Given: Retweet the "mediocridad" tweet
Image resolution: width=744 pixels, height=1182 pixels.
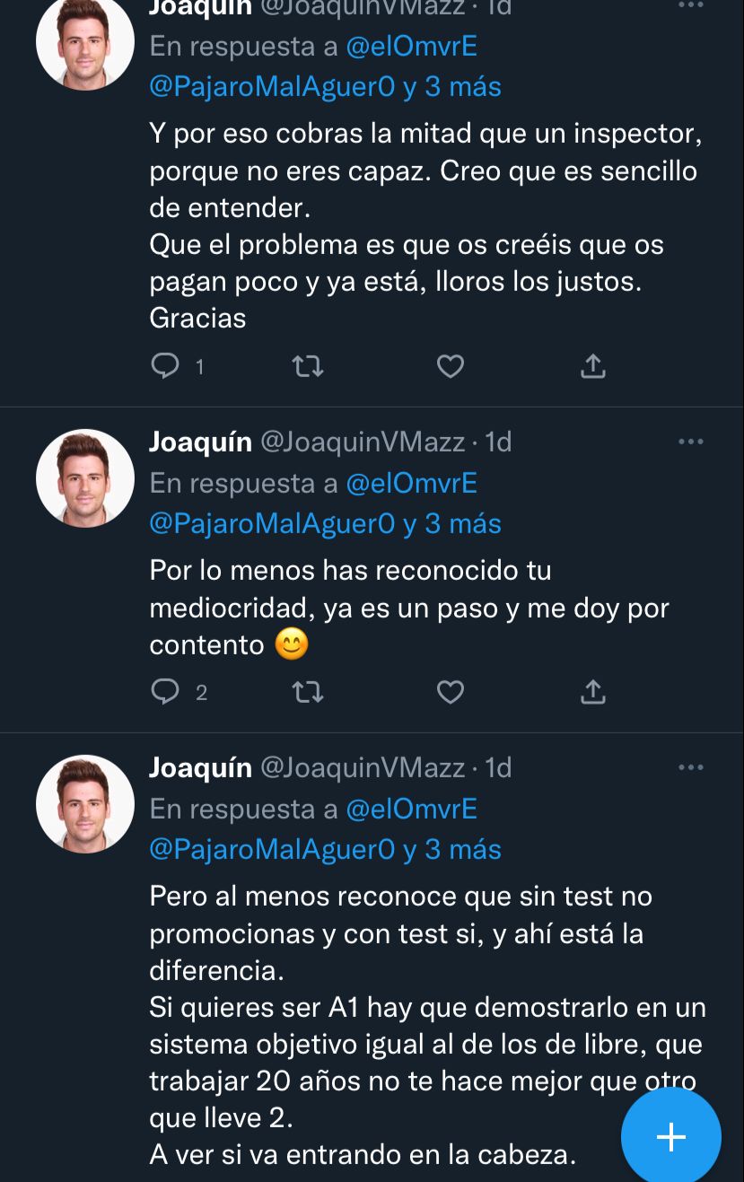Looking at the screenshot, I should [308, 692].
